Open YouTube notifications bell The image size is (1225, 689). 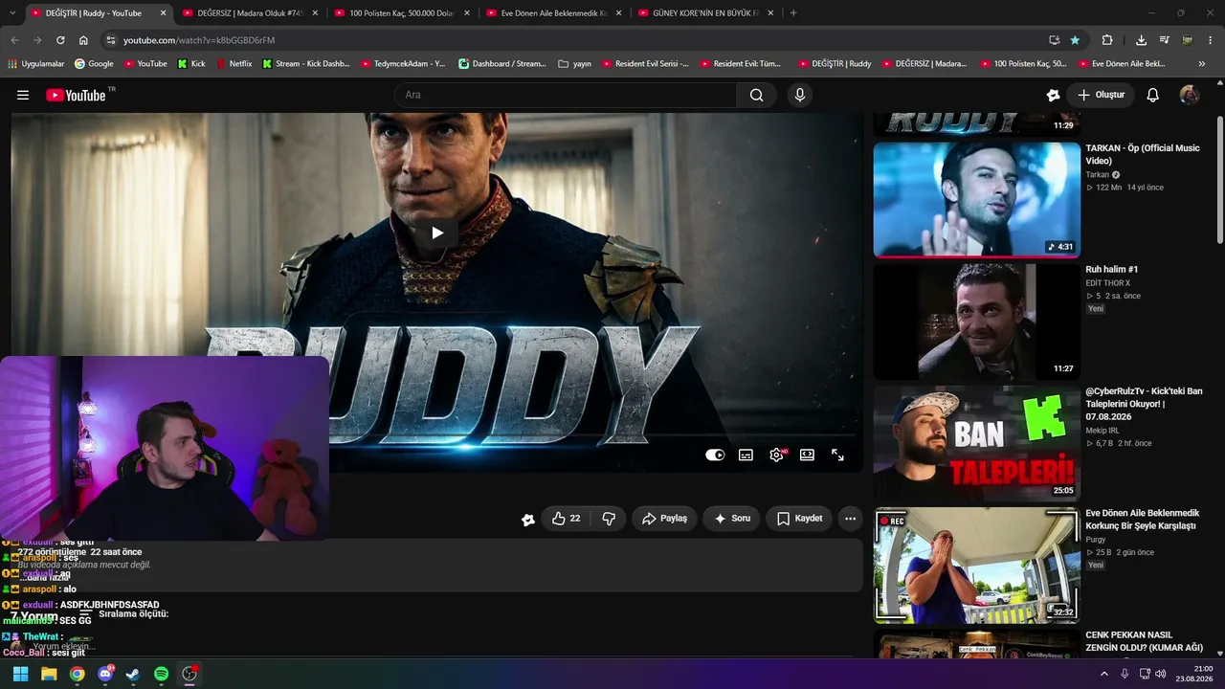point(1153,95)
